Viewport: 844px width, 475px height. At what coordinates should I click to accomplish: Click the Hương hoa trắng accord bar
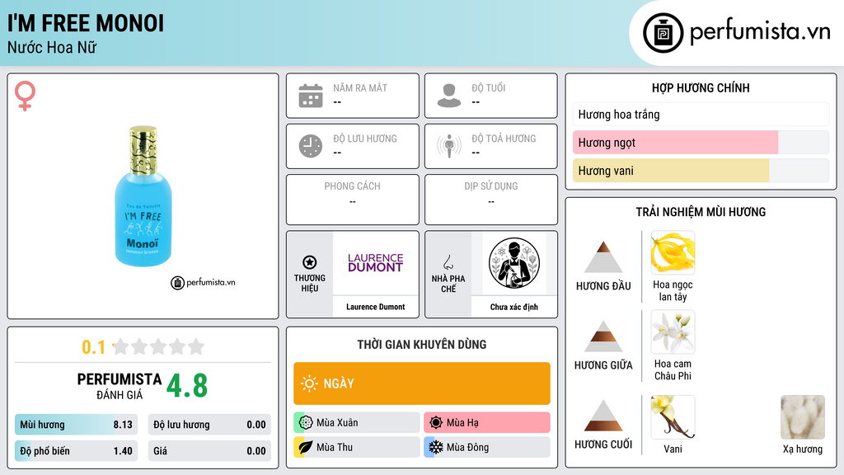pyautogui.click(x=701, y=114)
